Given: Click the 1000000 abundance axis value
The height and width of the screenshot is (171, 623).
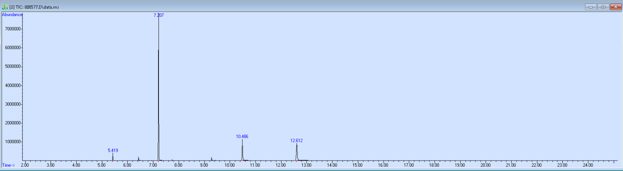Looking at the screenshot, I should 12,142.
